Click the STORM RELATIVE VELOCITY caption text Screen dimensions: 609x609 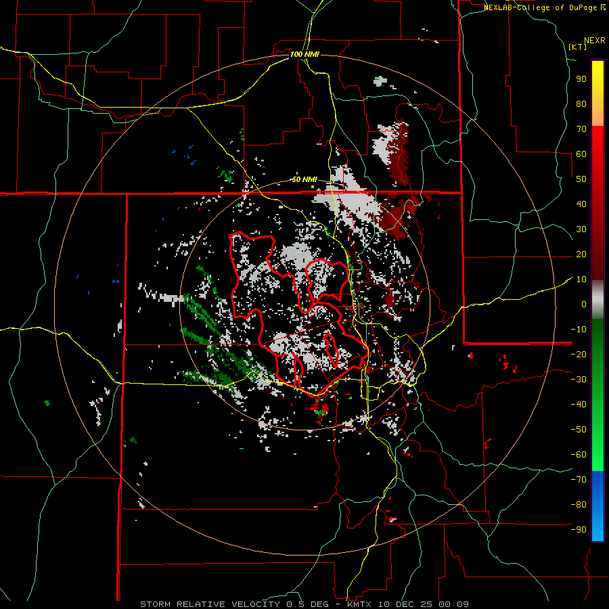210,604
